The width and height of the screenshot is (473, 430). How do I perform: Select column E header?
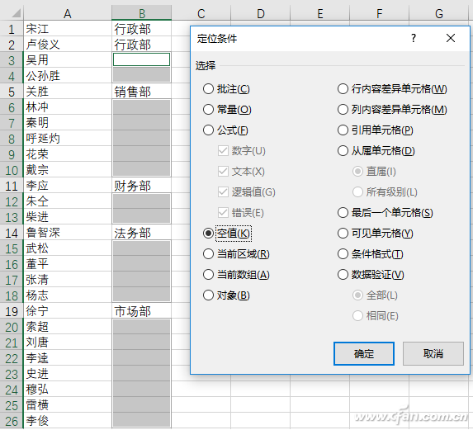click(320, 13)
